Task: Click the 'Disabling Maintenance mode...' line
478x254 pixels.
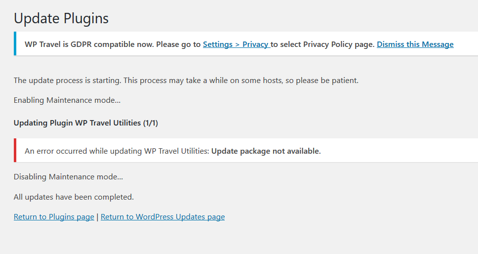Action: 68,177
